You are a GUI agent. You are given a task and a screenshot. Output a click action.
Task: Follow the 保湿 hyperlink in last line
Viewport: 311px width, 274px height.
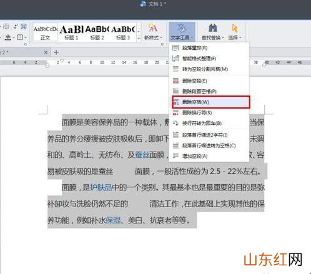pos(113,220)
